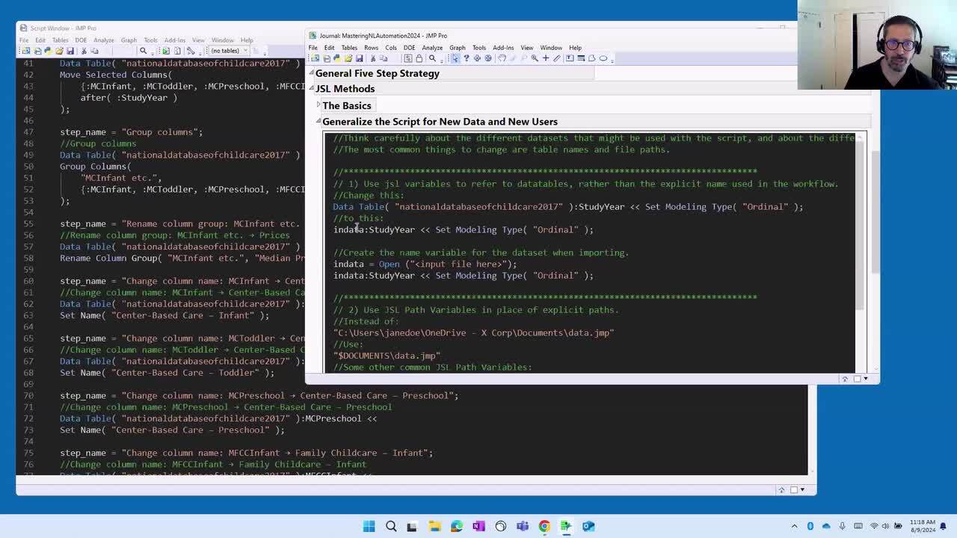Click the search icon in Script Window toolbar
The height and width of the screenshot is (538, 957).
point(143,51)
